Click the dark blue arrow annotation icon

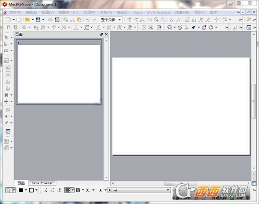tap(193, 28)
